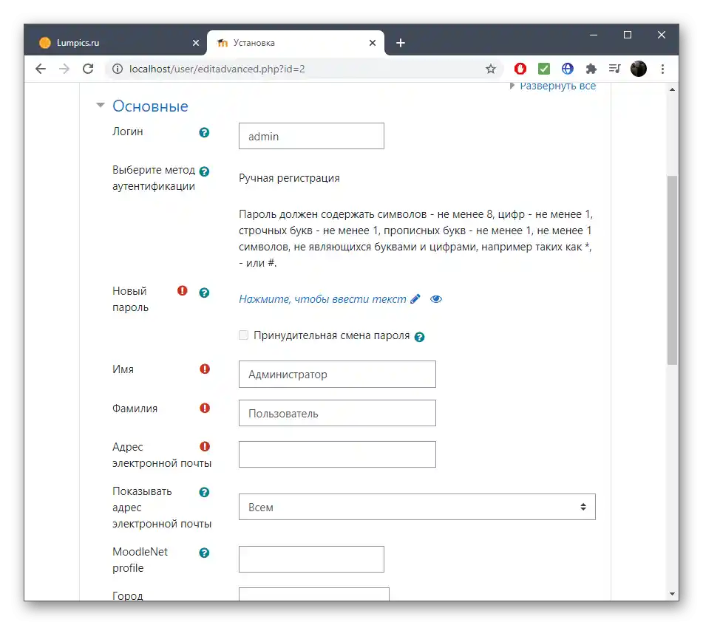Screen dimensions: 703x625
Task: Focus the Имя field with Администратор
Action: tap(337, 374)
